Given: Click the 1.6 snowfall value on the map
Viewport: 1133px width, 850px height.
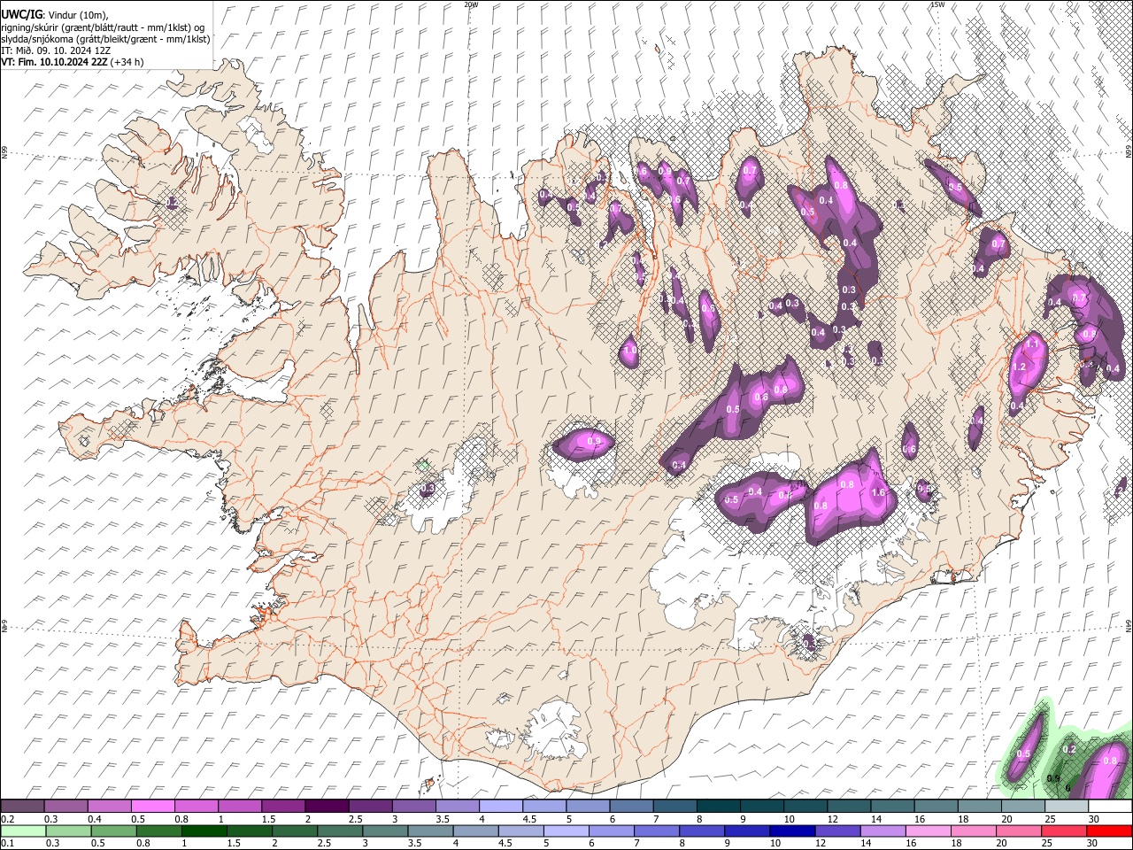Looking at the screenshot, I should coord(878,493).
